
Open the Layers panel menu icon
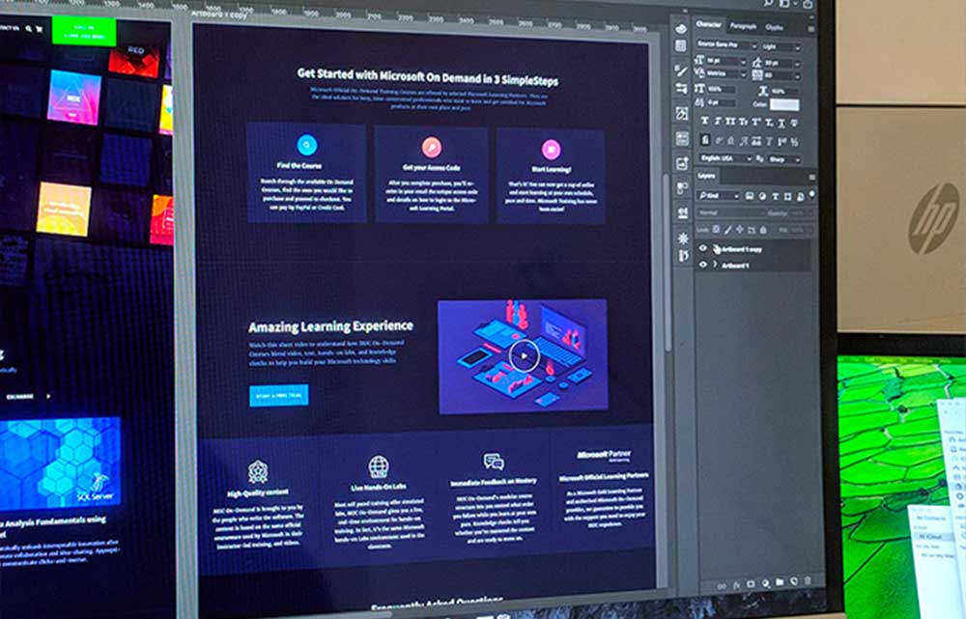coord(812,178)
